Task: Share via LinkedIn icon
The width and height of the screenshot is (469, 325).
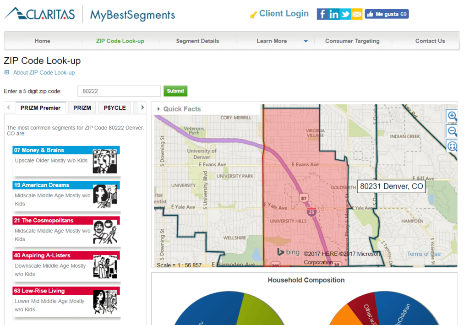Action: 333,14
